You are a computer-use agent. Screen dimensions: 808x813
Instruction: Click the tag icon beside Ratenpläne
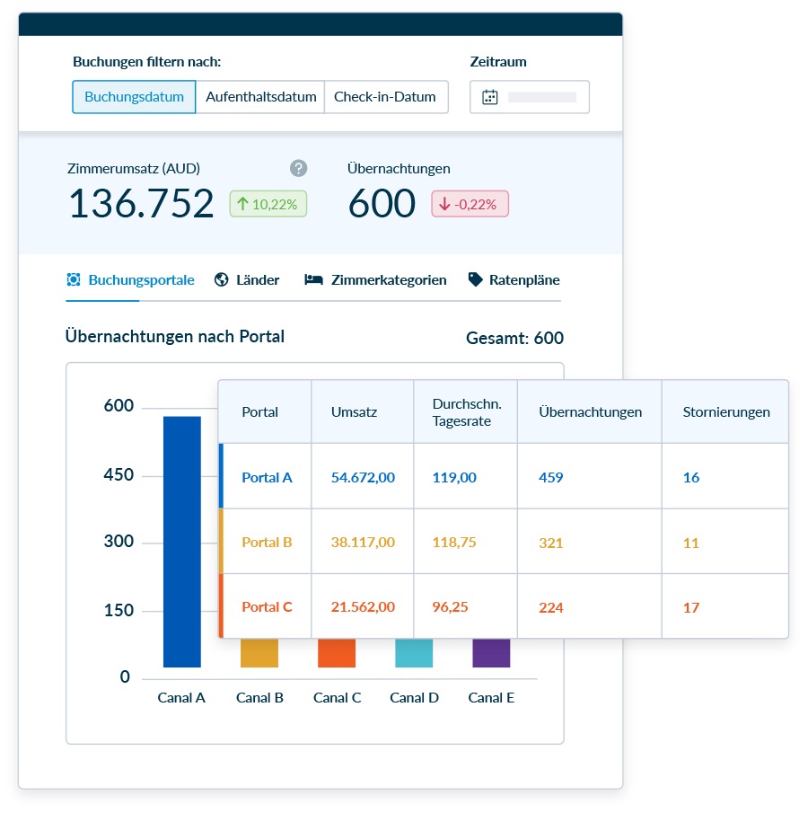tap(474, 279)
